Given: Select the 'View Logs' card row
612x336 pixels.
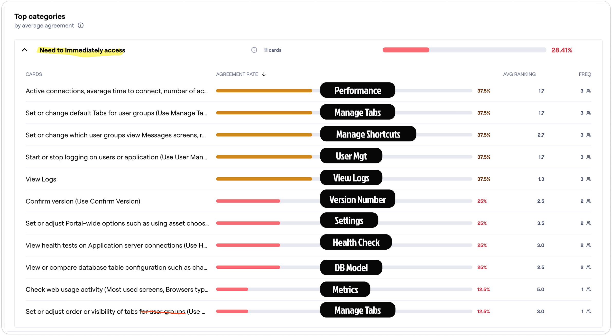Looking at the screenshot, I should (41, 179).
